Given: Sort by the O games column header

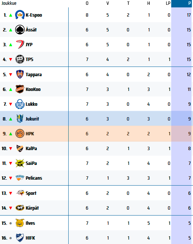Looking at the screenshot, I should 87,3.
